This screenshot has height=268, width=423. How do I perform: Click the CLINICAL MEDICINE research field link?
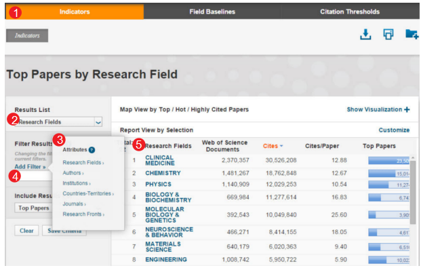[160, 160]
